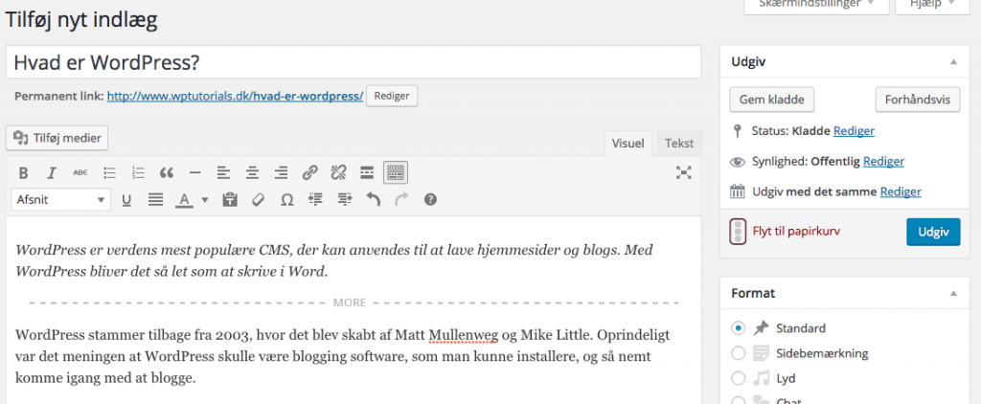This screenshot has height=404, width=981.
Task: Open the text color picker arrow
Action: pos(205,200)
